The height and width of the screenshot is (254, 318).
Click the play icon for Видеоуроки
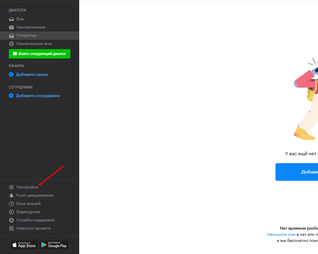(11, 212)
